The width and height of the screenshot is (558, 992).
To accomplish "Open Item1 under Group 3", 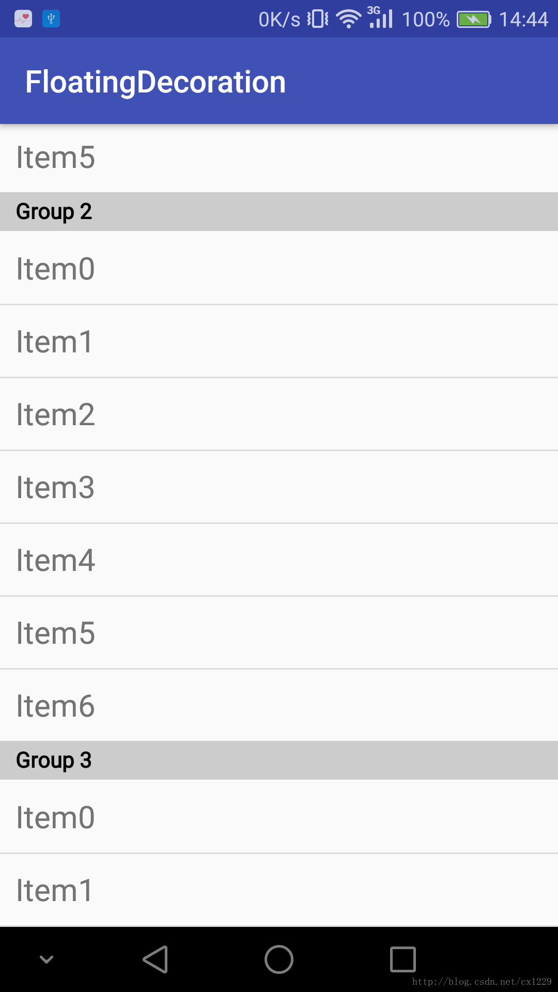I will tap(279, 890).
